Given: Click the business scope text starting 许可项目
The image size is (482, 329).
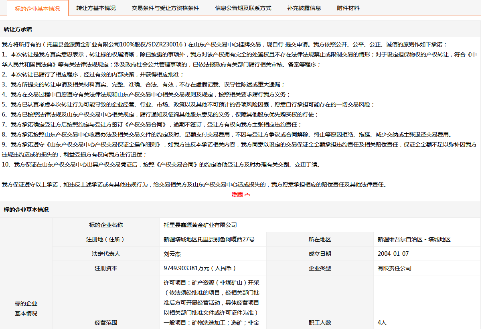Looking at the screenshot, I should tap(213, 302).
